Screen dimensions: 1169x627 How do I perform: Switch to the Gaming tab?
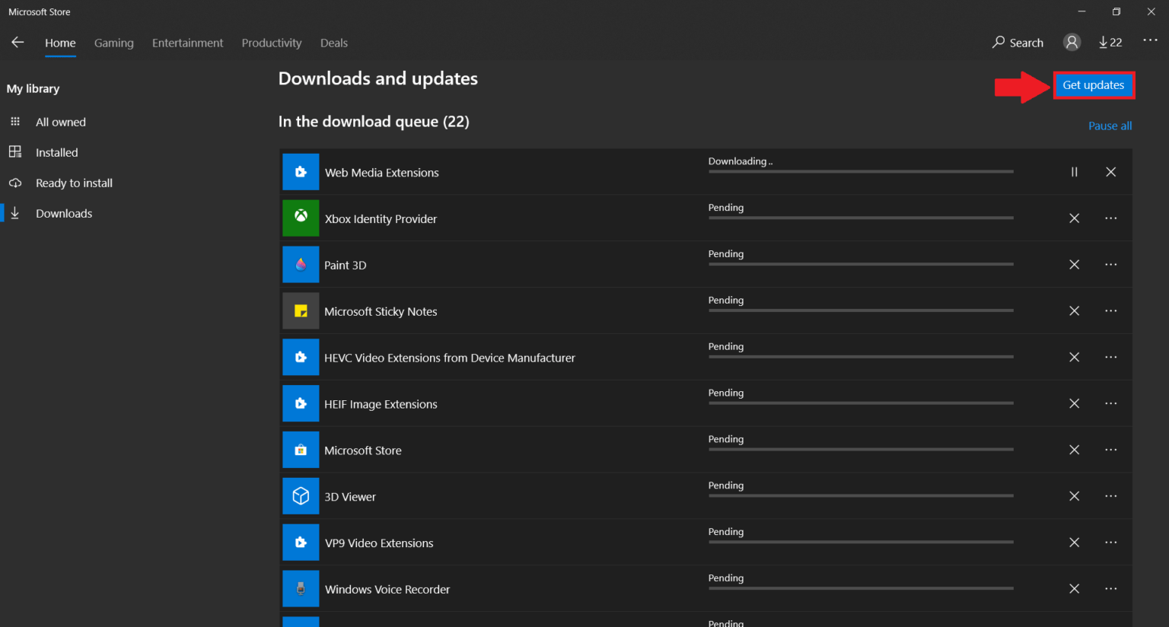click(x=113, y=43)
